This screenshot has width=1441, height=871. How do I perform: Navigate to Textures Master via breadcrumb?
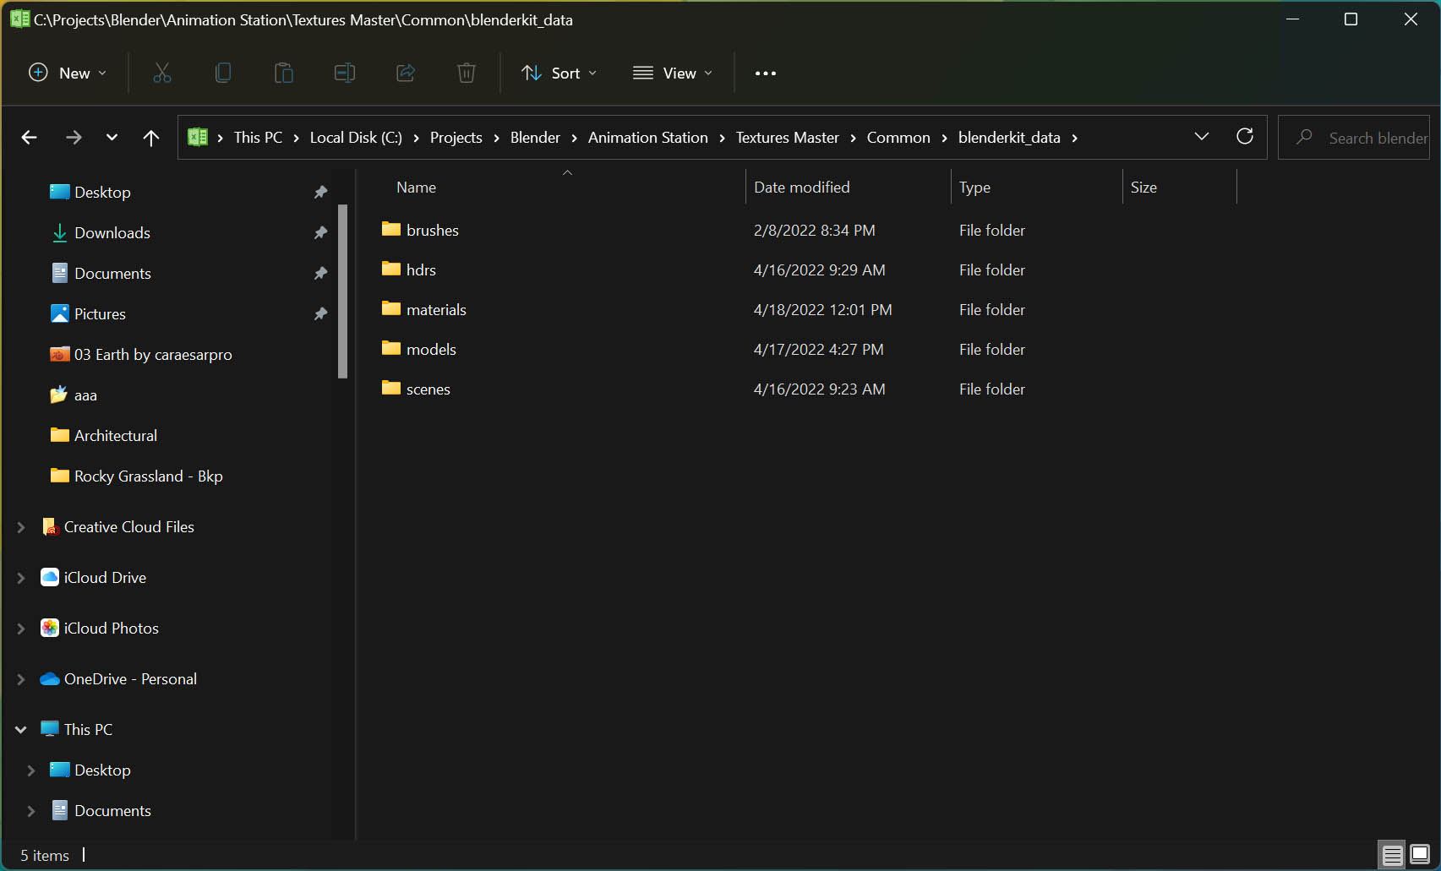tap(787, 137)
